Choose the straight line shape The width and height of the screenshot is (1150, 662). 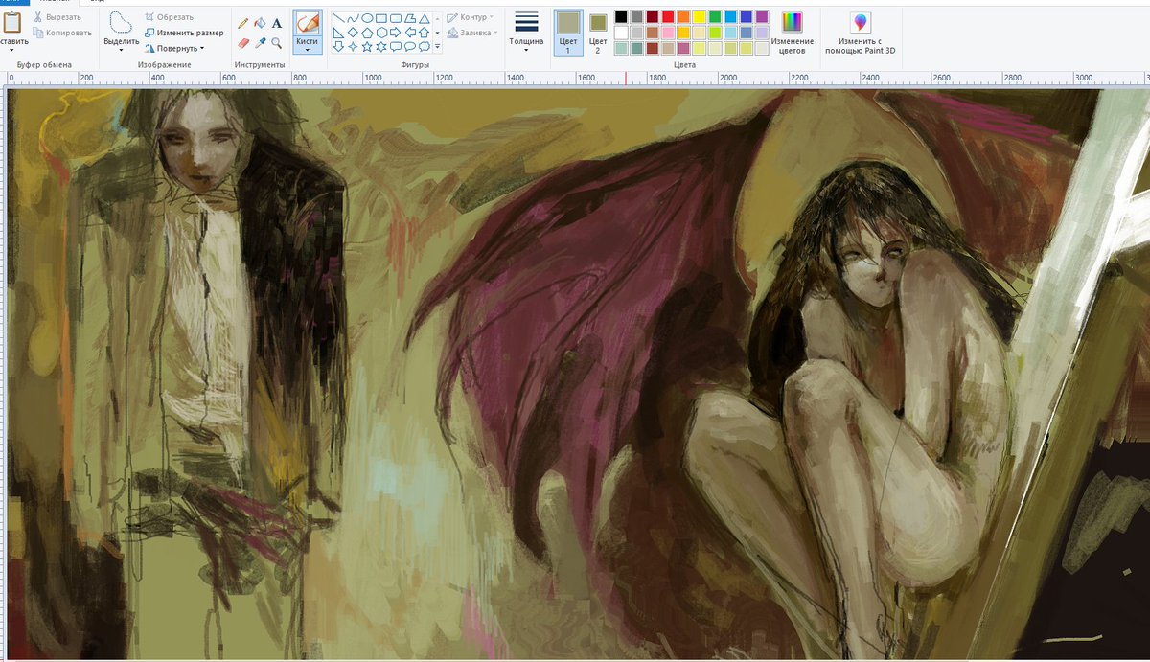(x=338, y=18)
